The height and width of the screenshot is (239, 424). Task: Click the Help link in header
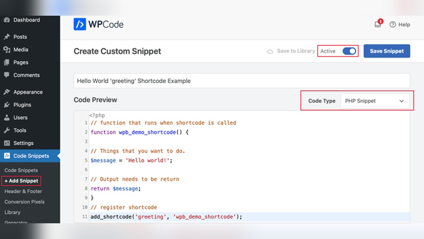click(x=404, y=25)
